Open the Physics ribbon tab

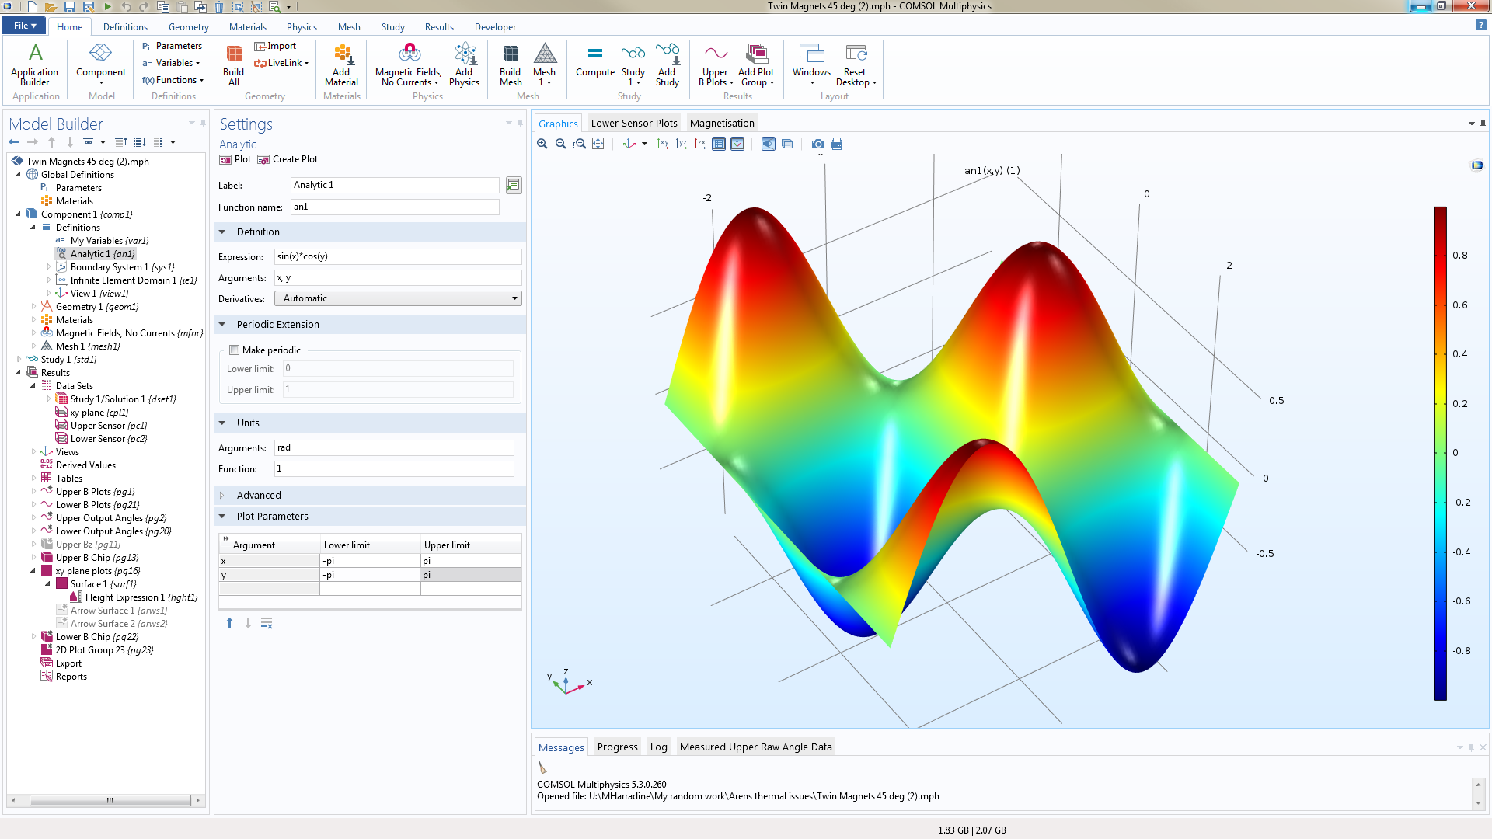pos(302,26)
